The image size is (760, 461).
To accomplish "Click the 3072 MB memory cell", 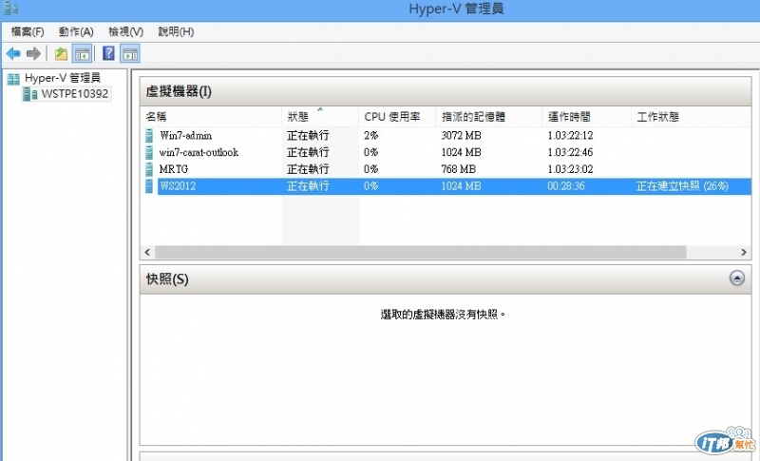I will 461,135.
